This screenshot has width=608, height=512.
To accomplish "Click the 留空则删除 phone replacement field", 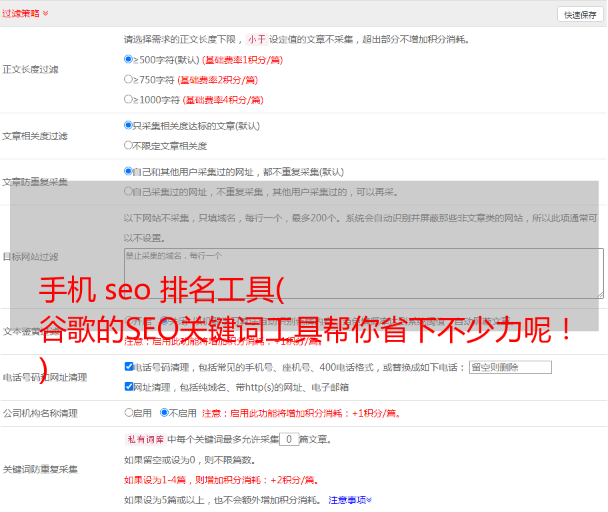I will tap(510, 367).
